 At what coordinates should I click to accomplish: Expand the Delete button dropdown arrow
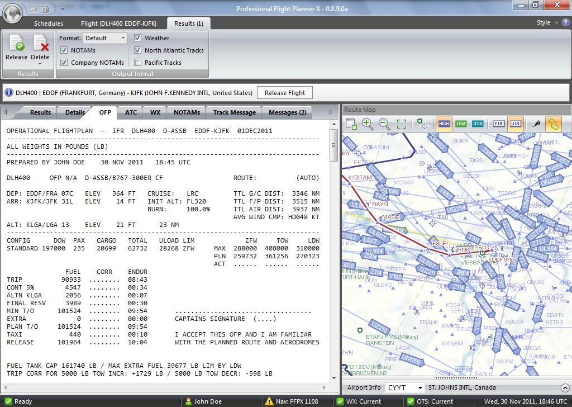(x=40, y=64)
